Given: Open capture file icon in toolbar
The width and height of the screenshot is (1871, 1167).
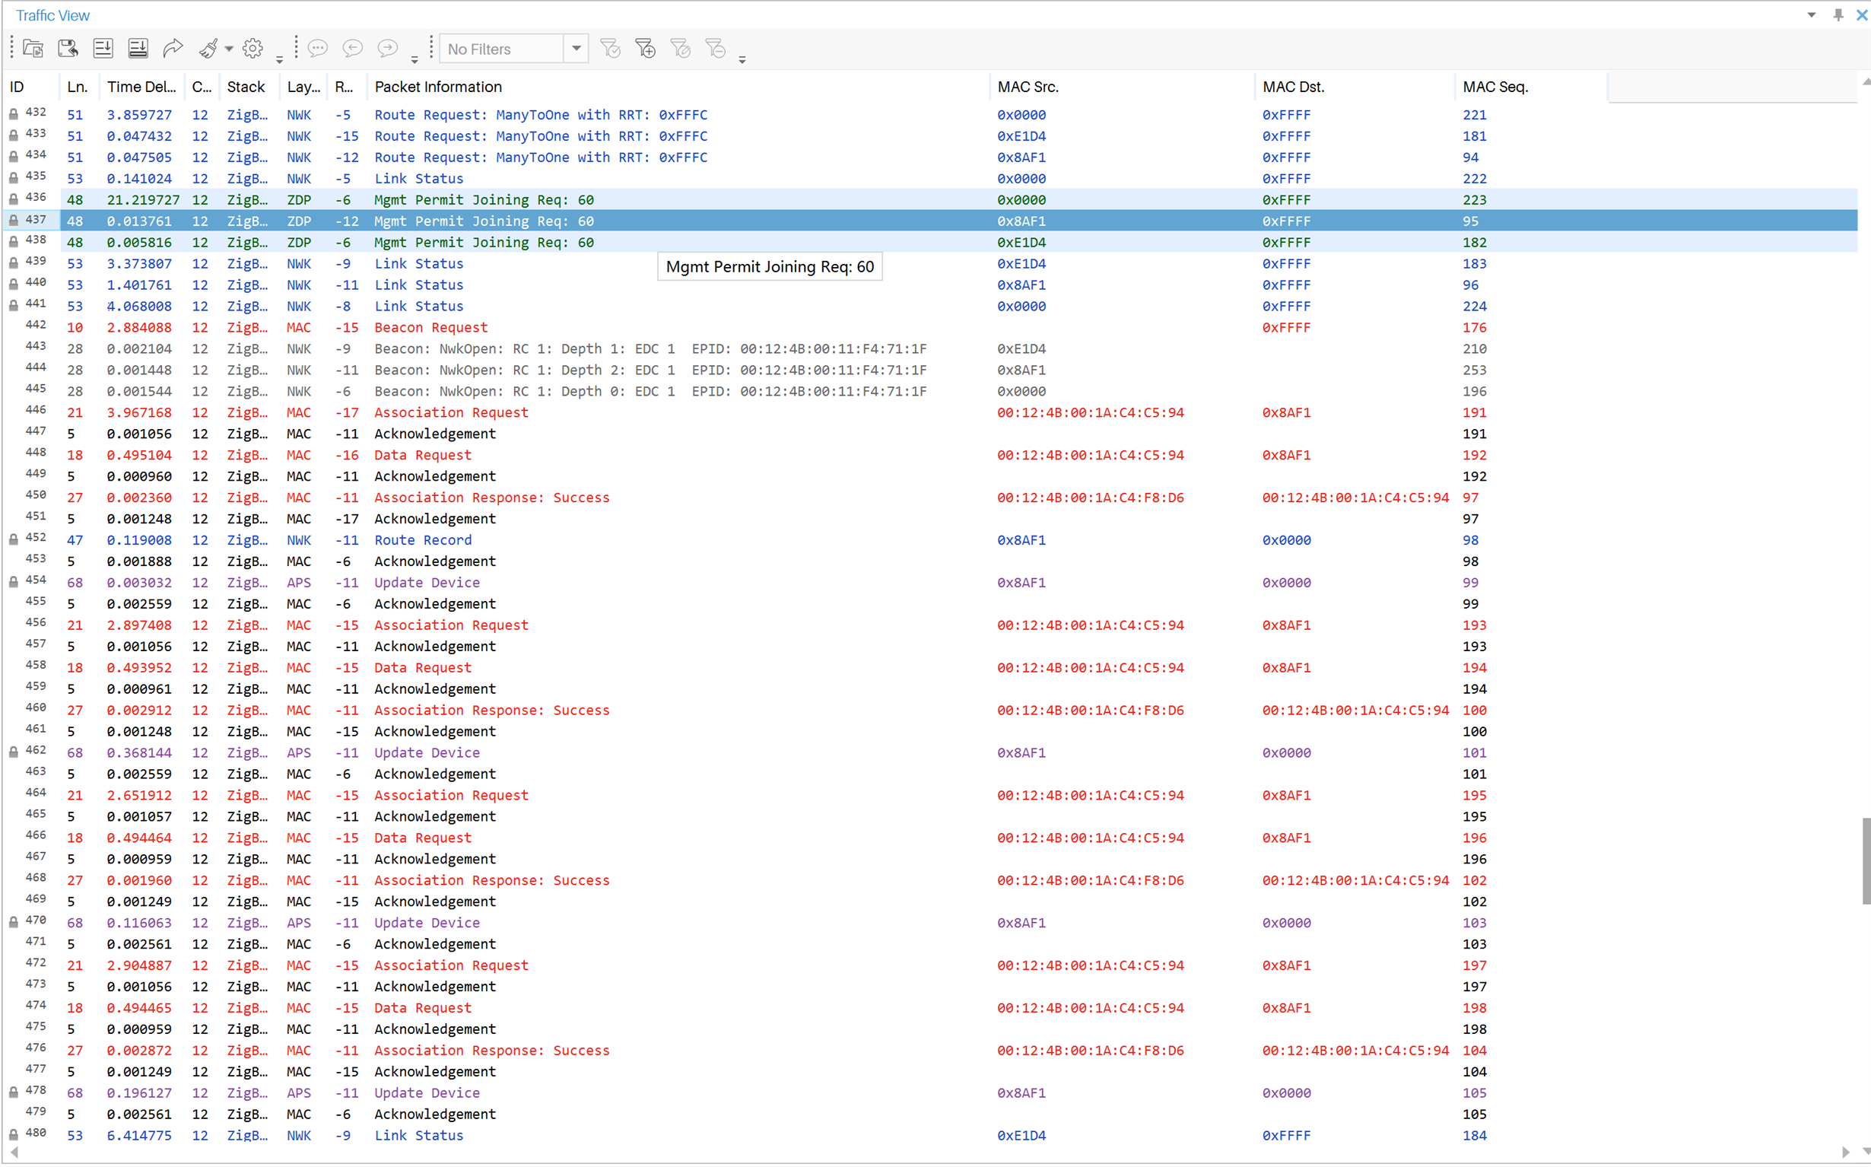Looking at the screenshot, I should (x=33, y=49).
